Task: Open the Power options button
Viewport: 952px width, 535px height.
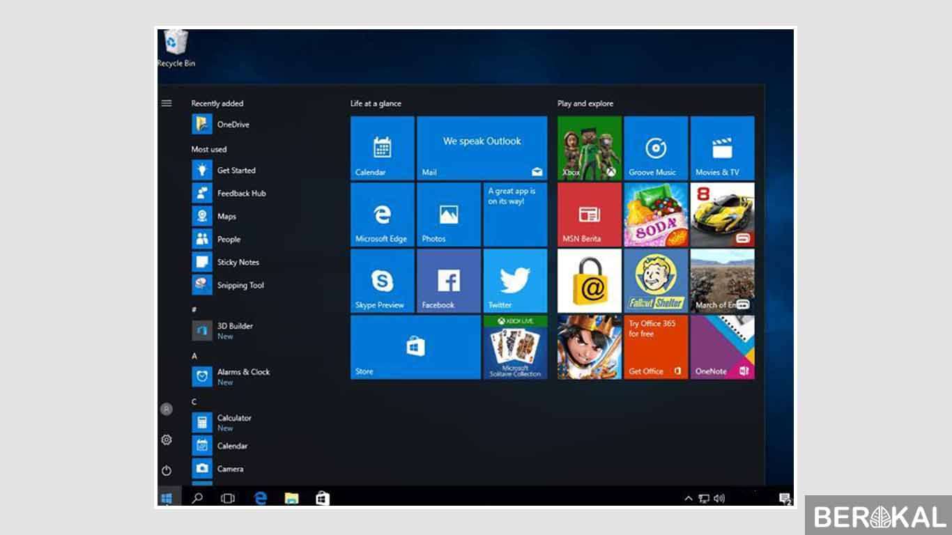Action: point(167,470)
